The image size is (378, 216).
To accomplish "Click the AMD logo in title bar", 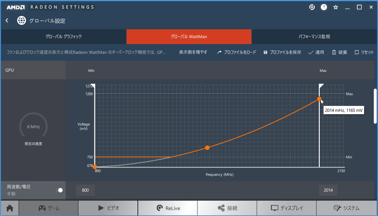I will (15, 7).
